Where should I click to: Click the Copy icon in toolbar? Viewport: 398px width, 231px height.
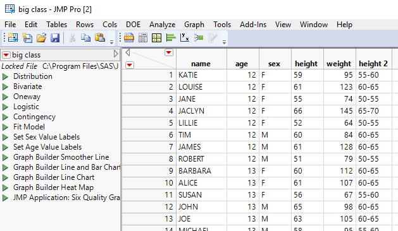click(86, 38)
